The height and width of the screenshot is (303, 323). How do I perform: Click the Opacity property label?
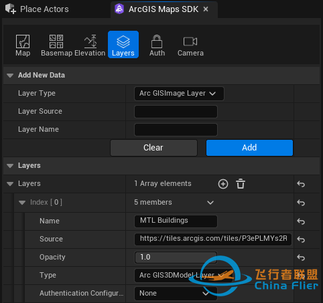coord(52,257)
